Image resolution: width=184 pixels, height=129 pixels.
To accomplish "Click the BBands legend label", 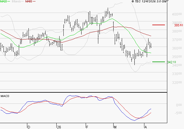I will pos(16,1).
